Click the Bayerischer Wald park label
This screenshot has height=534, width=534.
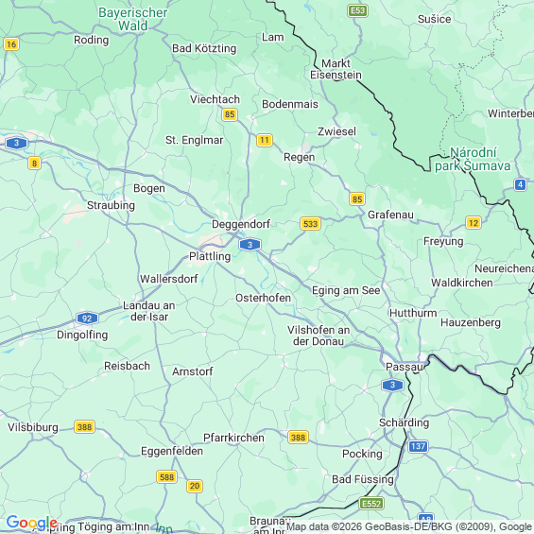pos(133,19)
